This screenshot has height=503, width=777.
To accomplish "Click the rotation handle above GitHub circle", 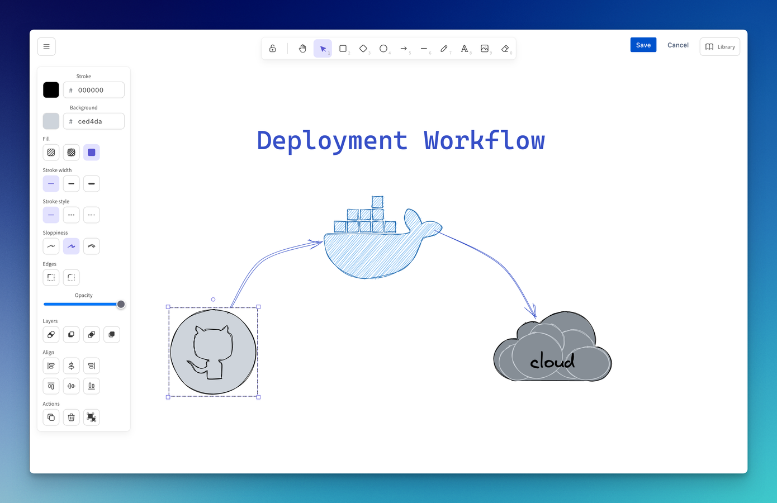I will 213,300.
